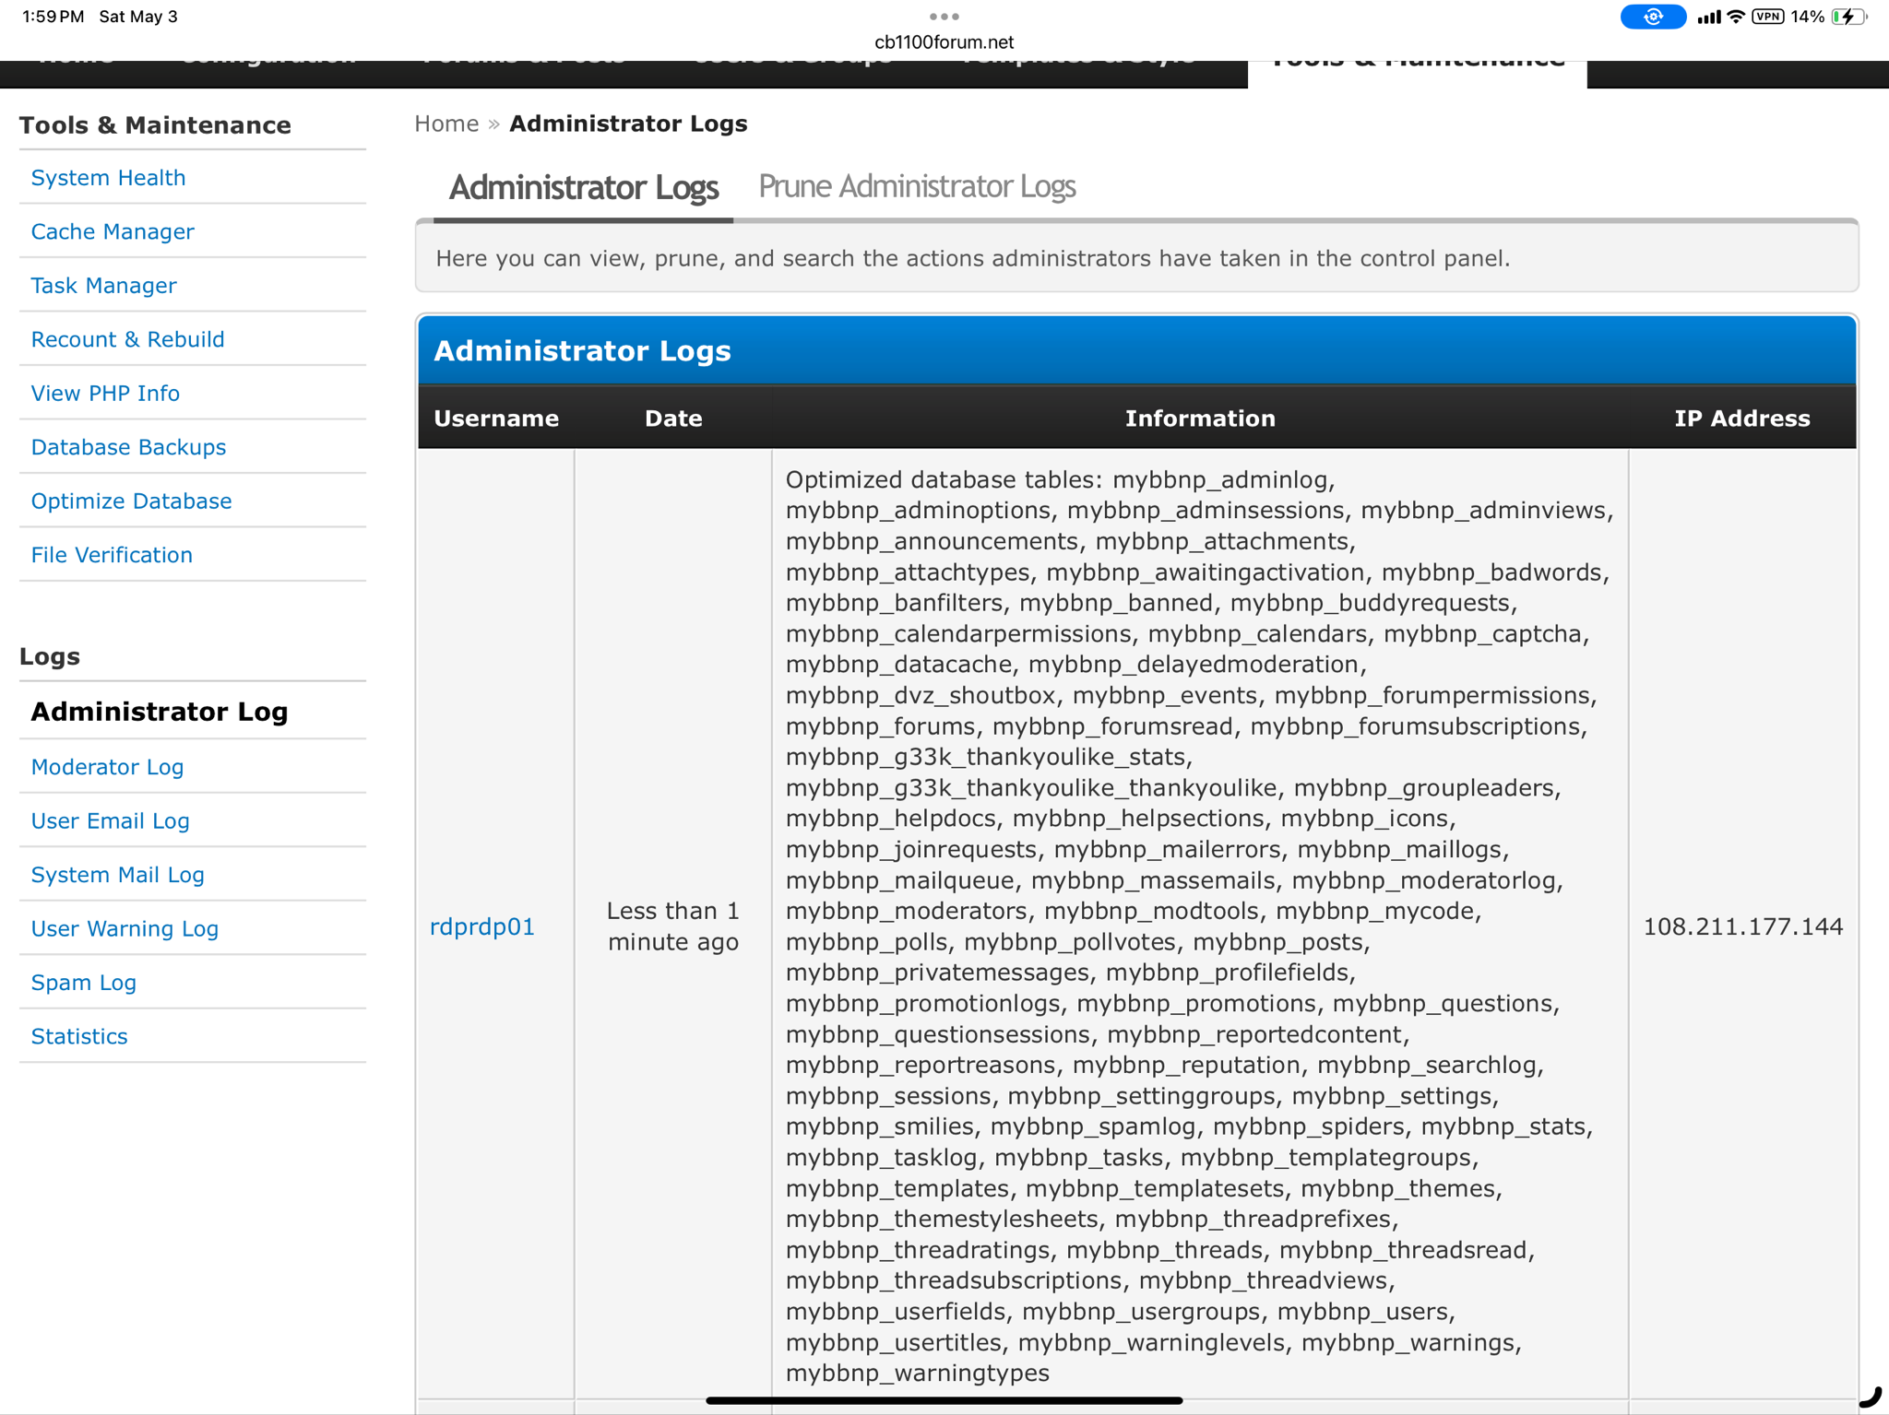Go to Database Backups
The image size is (1889, 1415).
click(128, 447)
